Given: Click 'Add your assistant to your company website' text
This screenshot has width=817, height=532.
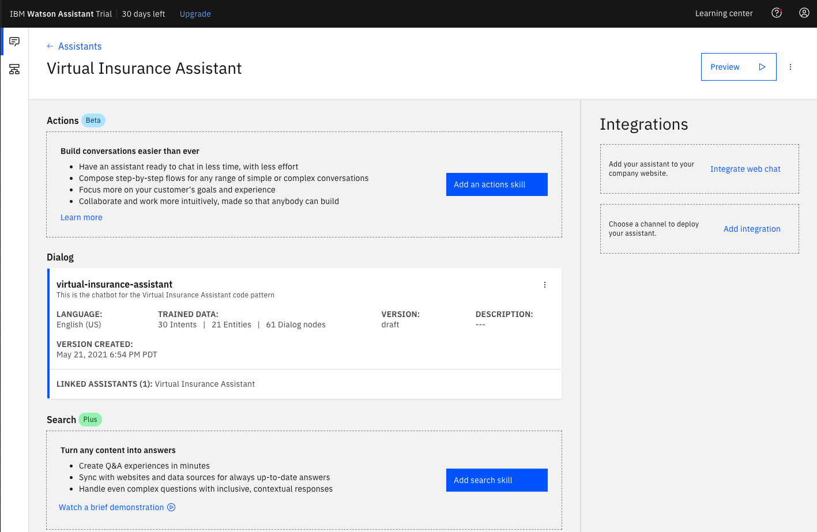Looking at the screenshot, I should [652, 169].
